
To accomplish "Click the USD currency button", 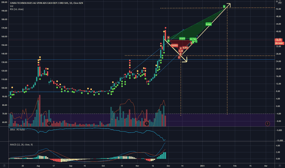I will click(280, 3).
